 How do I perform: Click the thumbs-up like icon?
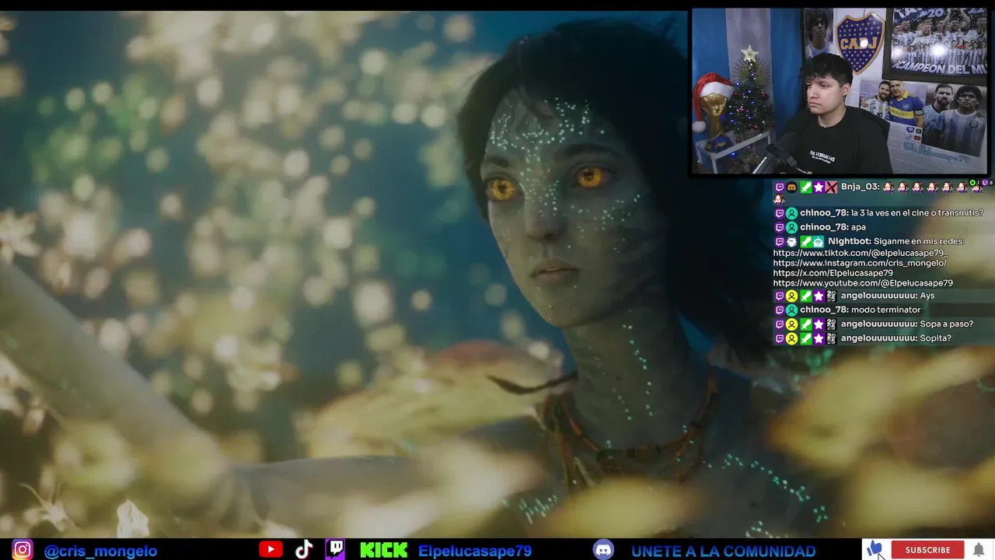tap(875, 550)
